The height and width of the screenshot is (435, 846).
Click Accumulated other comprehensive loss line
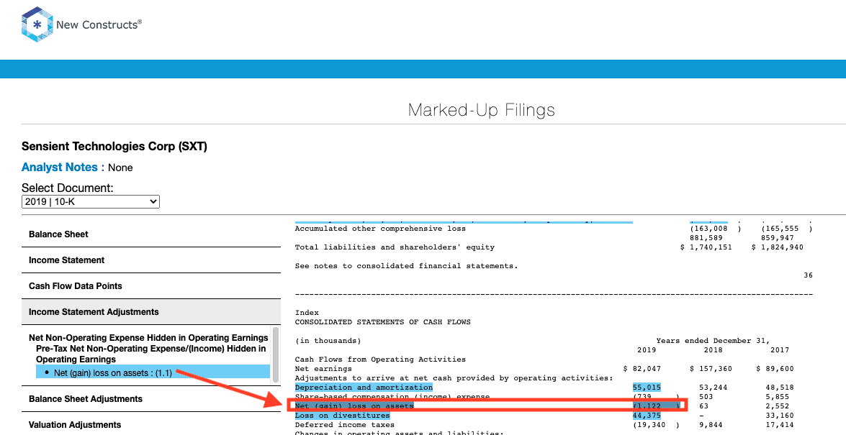380,229
